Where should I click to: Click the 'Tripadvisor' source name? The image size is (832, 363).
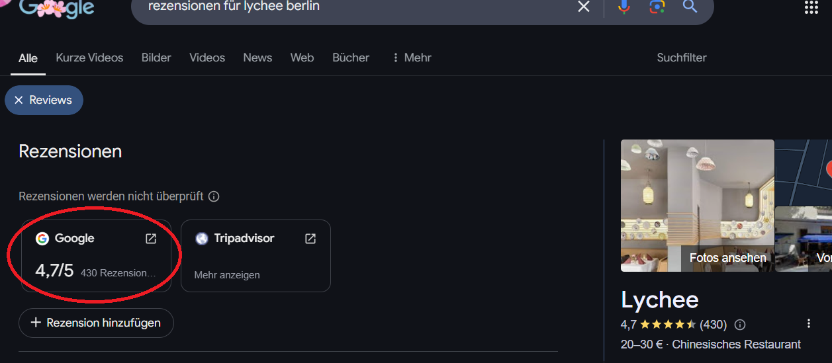(x=244, y=238)
